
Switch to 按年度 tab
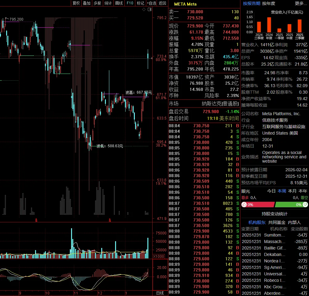[x=269, y=4]
